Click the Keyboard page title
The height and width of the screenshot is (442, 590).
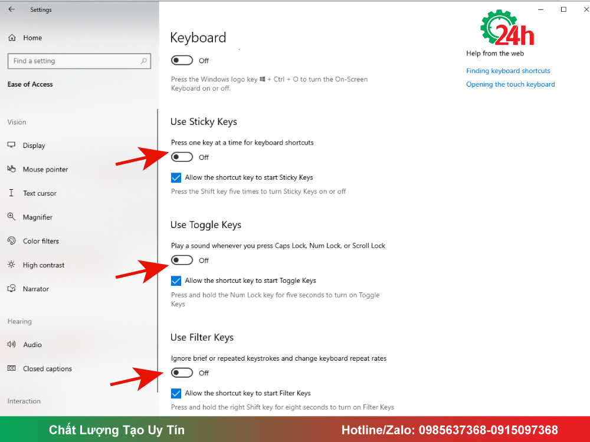[198, 38]
